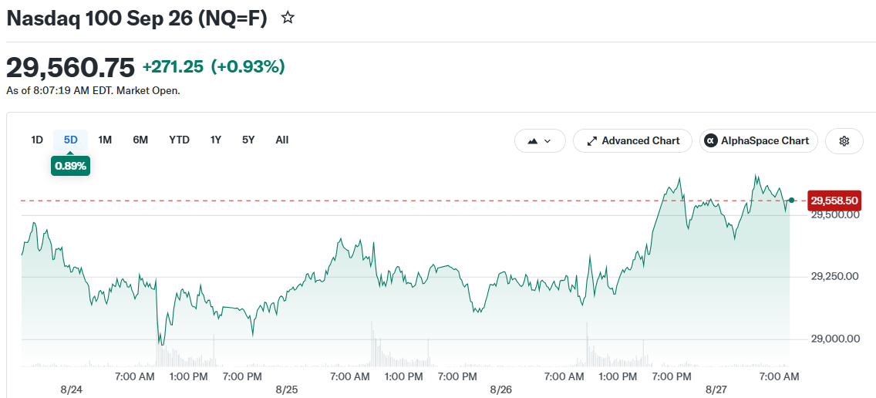876x398 pixels.
Task: Click the 8/25 date axis label
Action: tap(287, 389)
